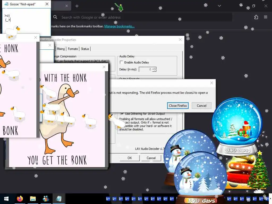The width and height of the screenshot is (272, 204).
Task: Click the Christmas tree icon atop Firefox
Action: (x=120, y=8)
